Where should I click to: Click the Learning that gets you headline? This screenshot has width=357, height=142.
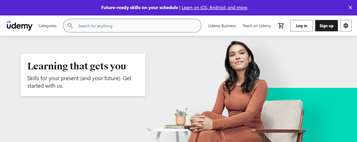[76, 66]
